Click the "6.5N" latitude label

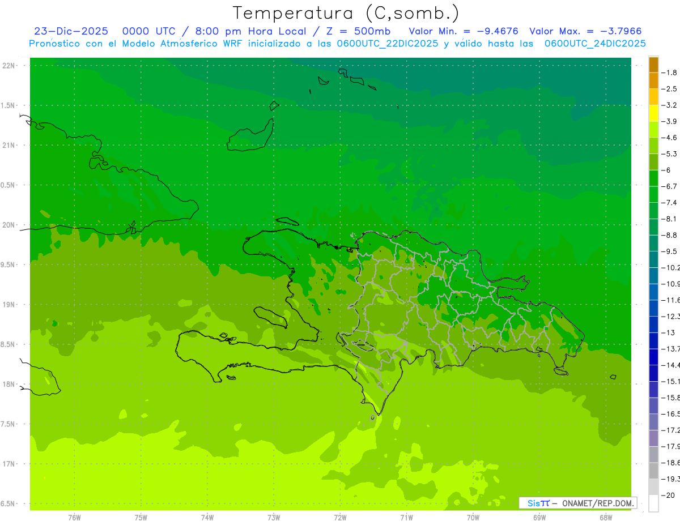[8, 503]
